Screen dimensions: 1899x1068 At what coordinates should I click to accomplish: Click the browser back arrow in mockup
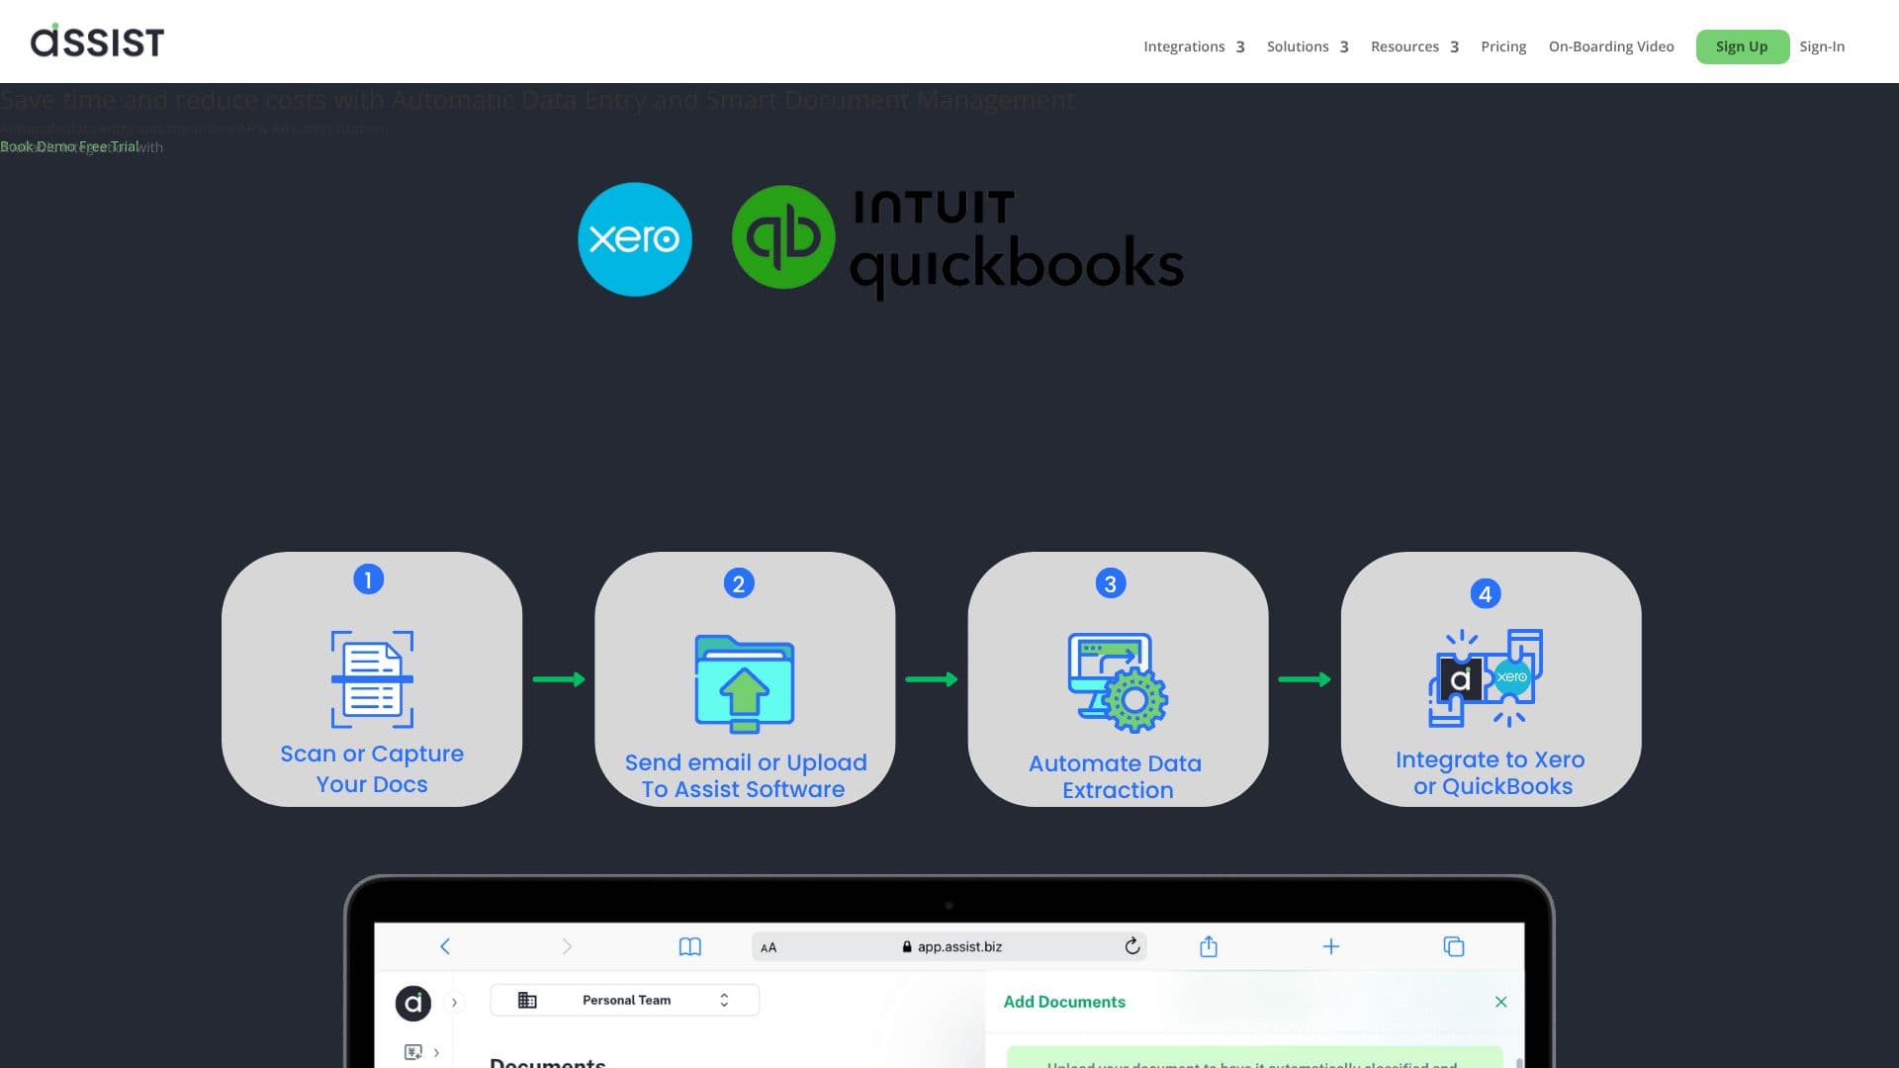tap(445, 946)
